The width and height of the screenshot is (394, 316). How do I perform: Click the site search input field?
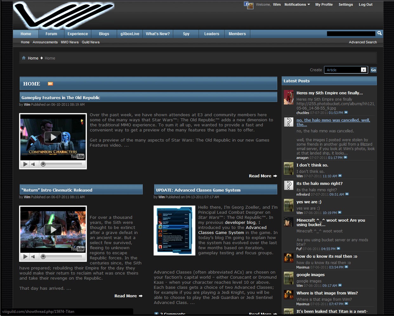click(351, 34)
